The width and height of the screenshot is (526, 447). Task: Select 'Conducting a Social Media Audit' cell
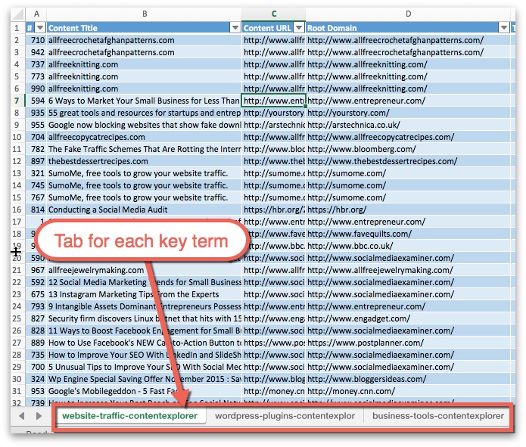145,210
